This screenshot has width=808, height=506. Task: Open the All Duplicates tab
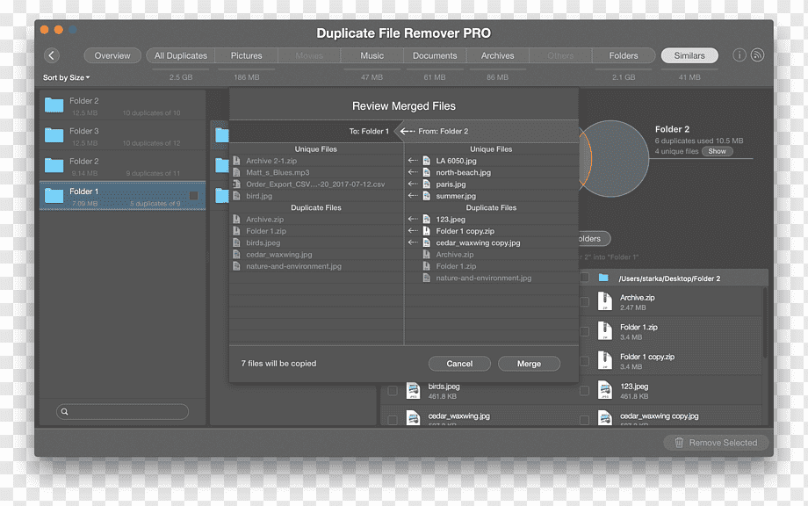pyautogui.click(x=180, y=55)
